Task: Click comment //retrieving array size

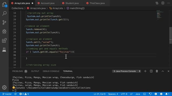Action: [41, 65]
